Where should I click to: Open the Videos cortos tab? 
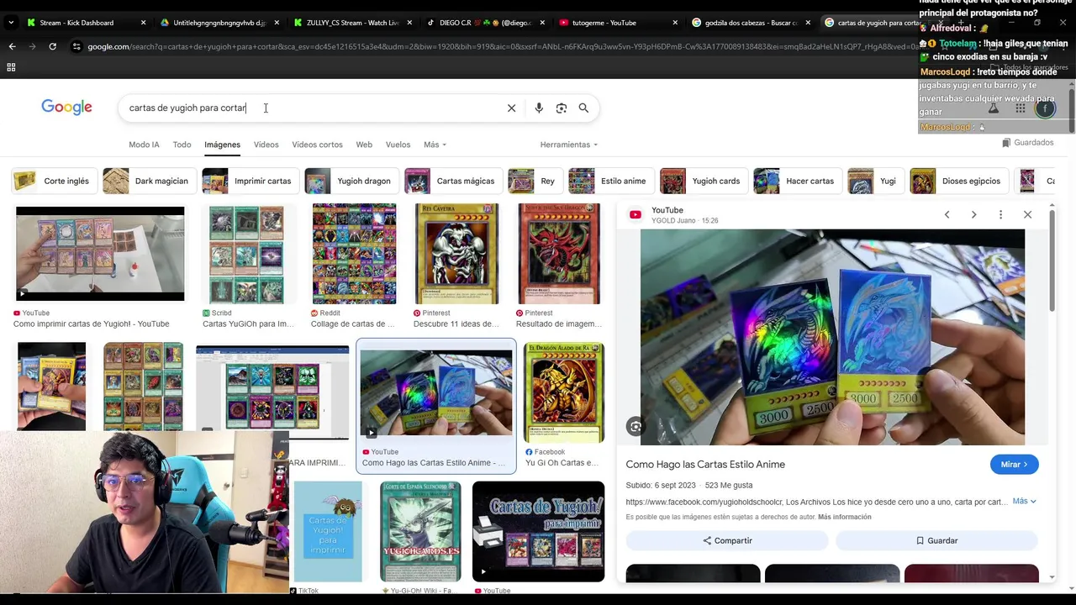click(x=317, y=145)
